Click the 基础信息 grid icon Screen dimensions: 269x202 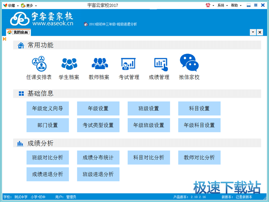coord(21,93)
